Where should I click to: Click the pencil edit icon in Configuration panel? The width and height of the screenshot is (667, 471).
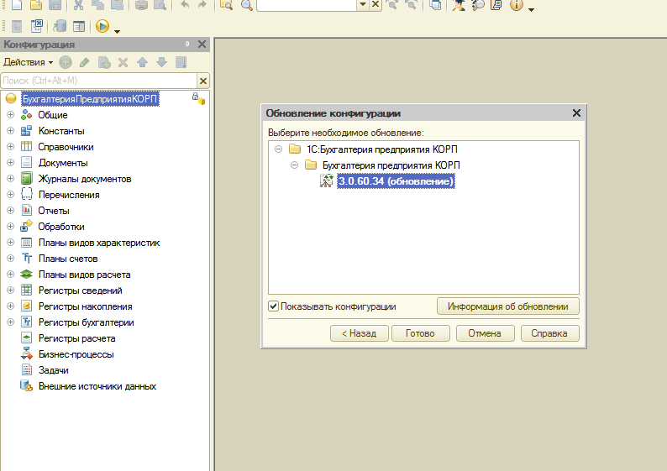click(x=84, y=62)
